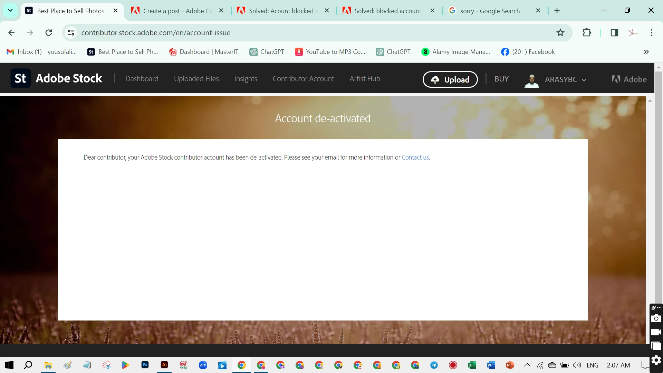The width and height of the screenshot is (663, 373).
Task: Click the Contact us link
Action: pos(415,157)
